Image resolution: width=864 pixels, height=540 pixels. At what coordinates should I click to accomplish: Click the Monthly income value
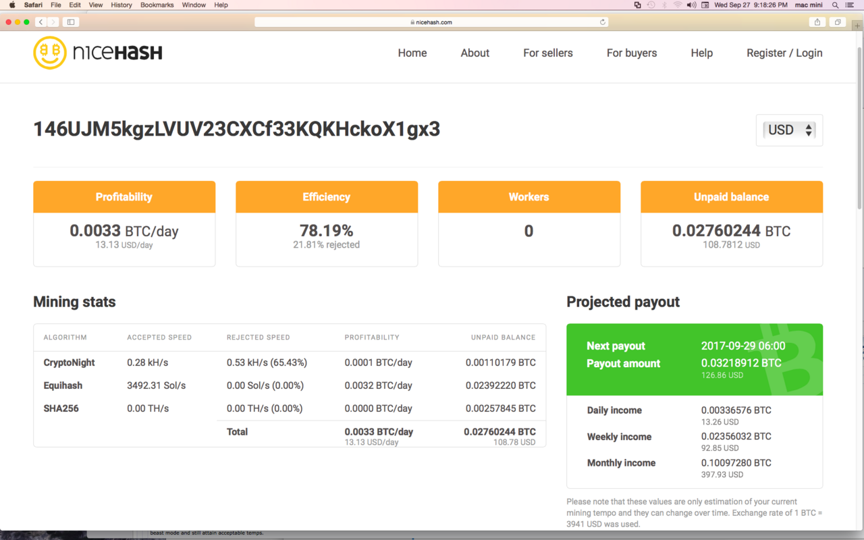[x=736, y=463]
